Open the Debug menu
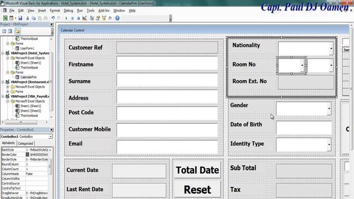 click(x=68, y=11)
